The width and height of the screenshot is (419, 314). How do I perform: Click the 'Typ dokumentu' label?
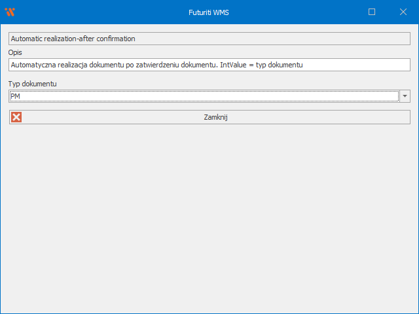click(33, 84)
